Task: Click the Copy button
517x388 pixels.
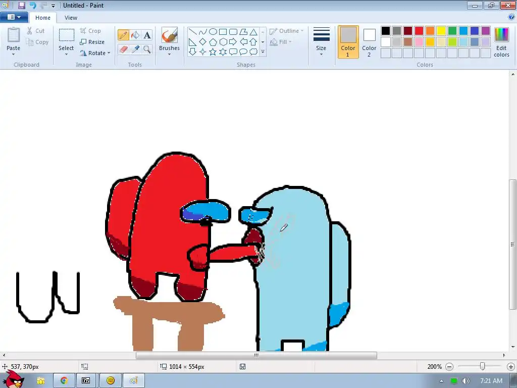Action: 37,42
